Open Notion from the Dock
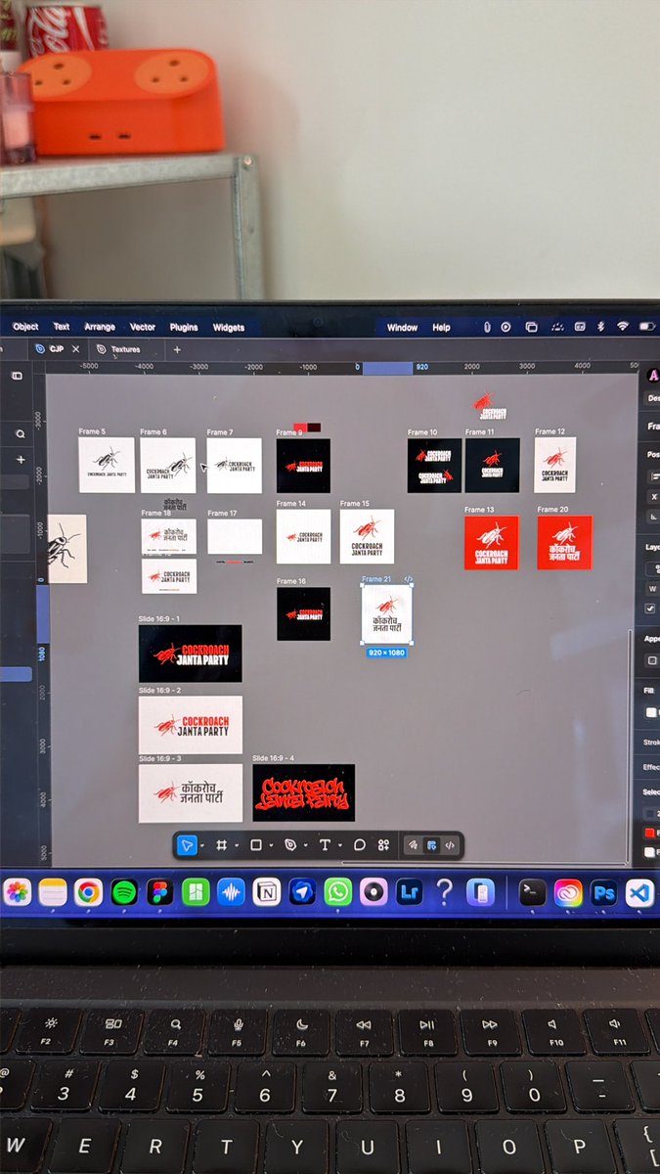660x1174 pixels. 266,891
